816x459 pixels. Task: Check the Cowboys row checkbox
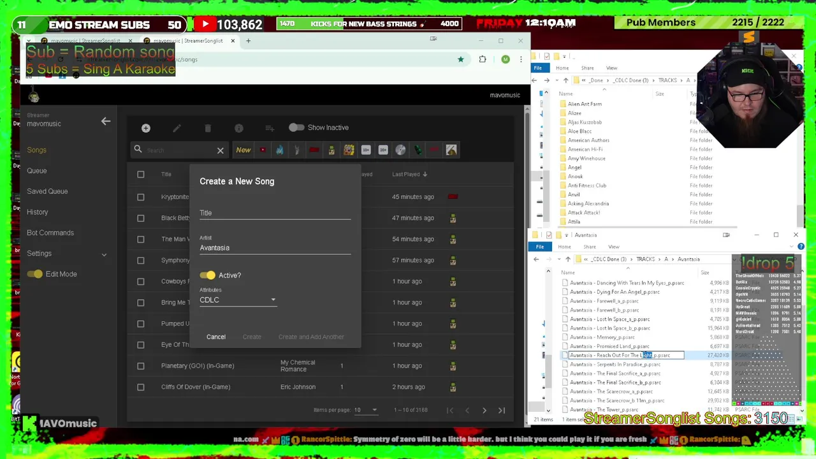tap(141, 281)
